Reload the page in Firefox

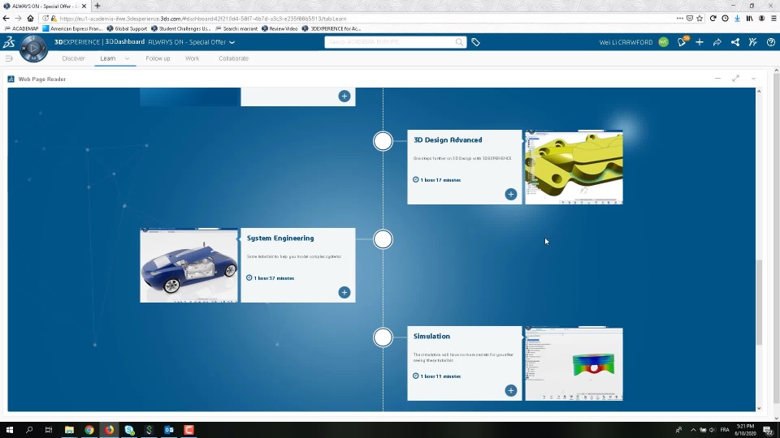[713, 19]
